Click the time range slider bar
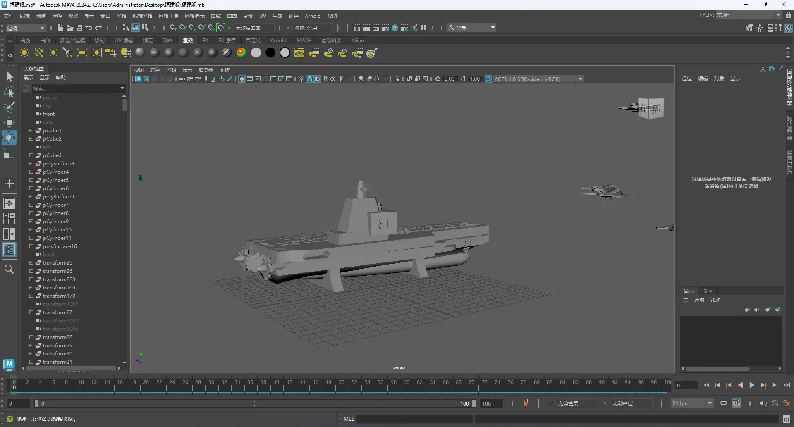Screen dimensions: 794x427 coord(255,403)
